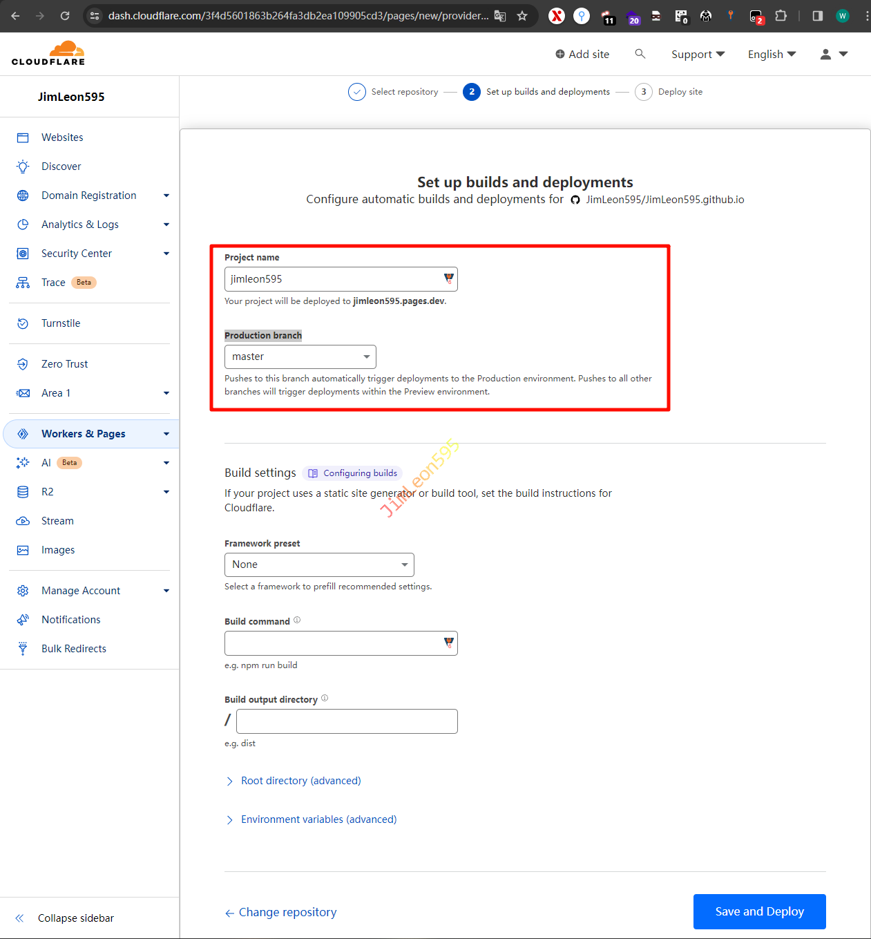Click the Save and Deploy button
Image resolution: width=871 pixels, height=939 pixels.
759,911
